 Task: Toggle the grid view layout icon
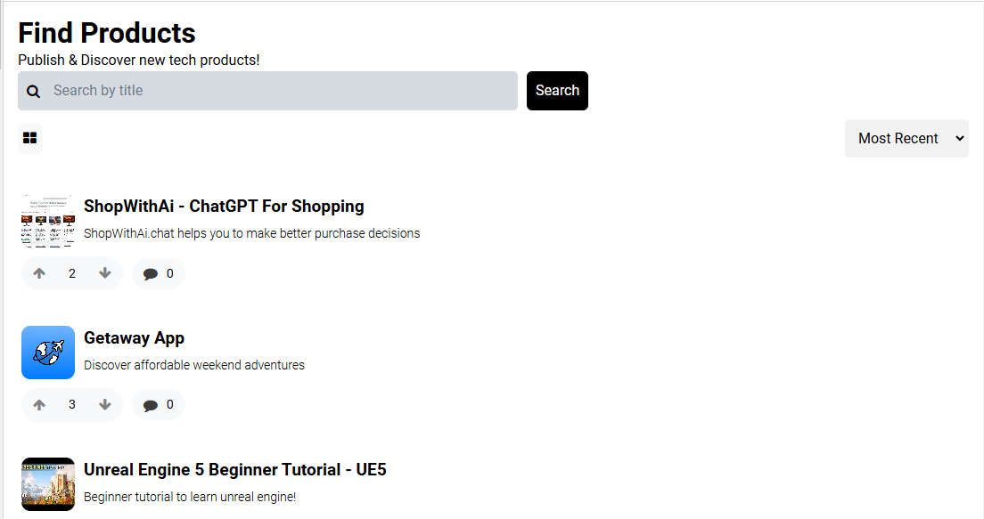(x=29, y=138)
